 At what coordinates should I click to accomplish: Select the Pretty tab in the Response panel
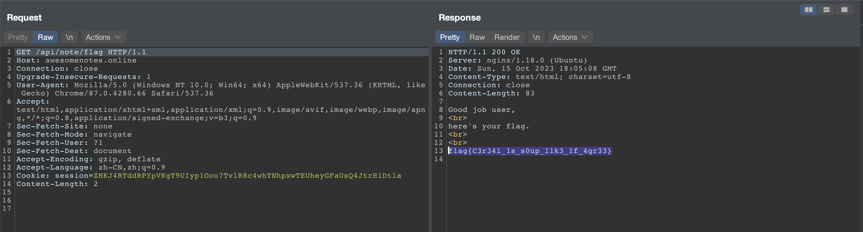pyautogui.click(x=450, y=37)
